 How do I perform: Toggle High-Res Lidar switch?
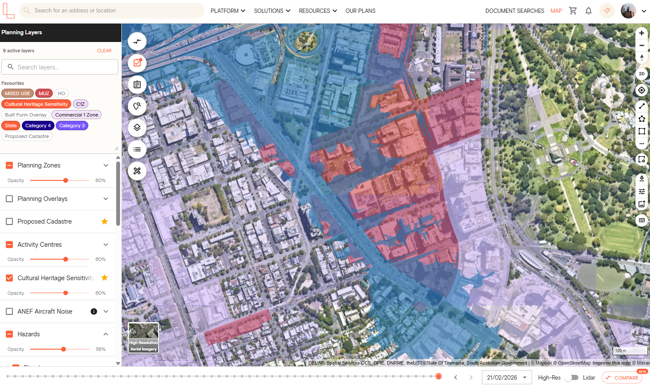tap(572, 377)
